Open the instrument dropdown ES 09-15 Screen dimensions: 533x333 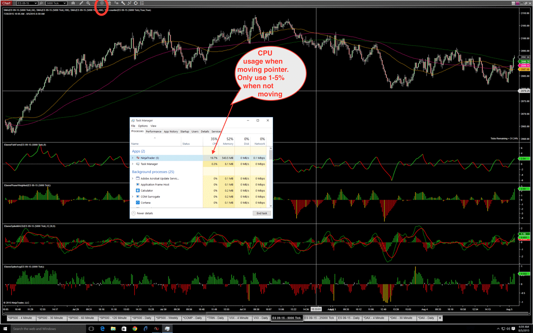click(27, 3)
